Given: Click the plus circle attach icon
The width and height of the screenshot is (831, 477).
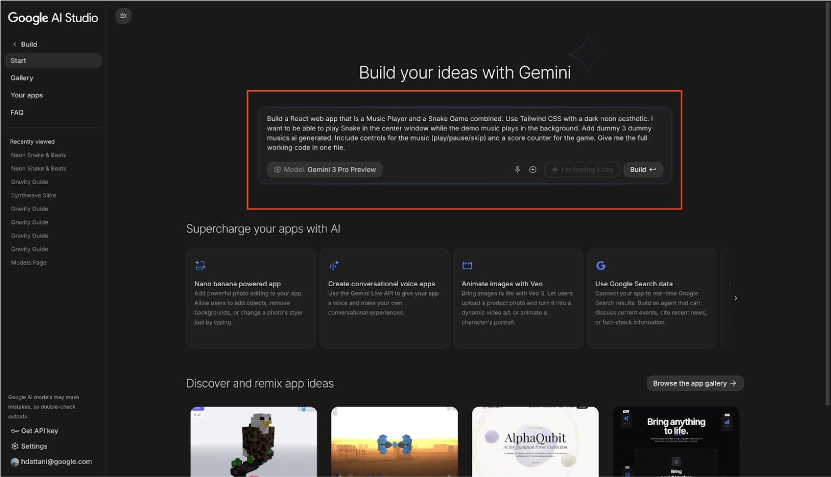Looking at the screenshot, I should [532, 169].
